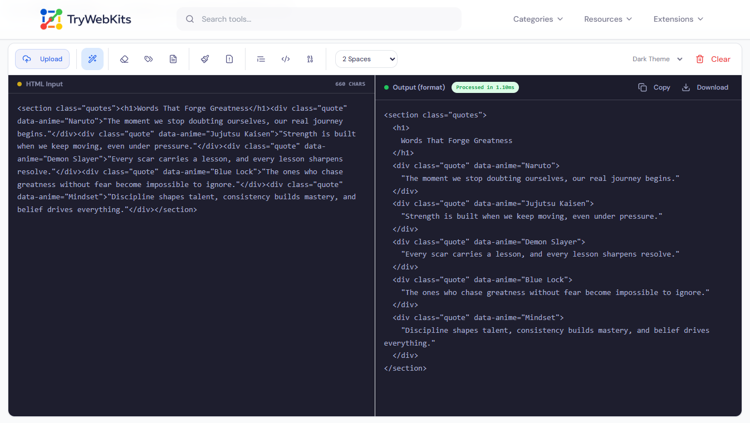Expand the Categories menu

537,18
